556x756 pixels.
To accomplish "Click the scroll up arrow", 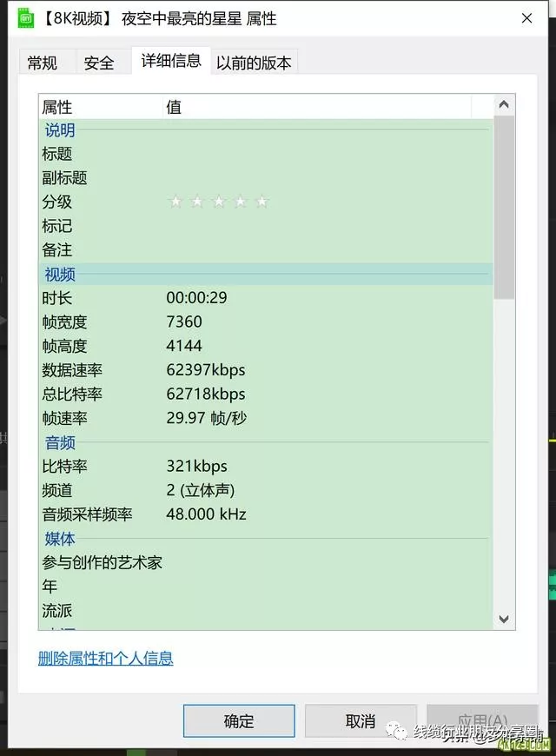I will pyautogui.click(x=504, y=105).
